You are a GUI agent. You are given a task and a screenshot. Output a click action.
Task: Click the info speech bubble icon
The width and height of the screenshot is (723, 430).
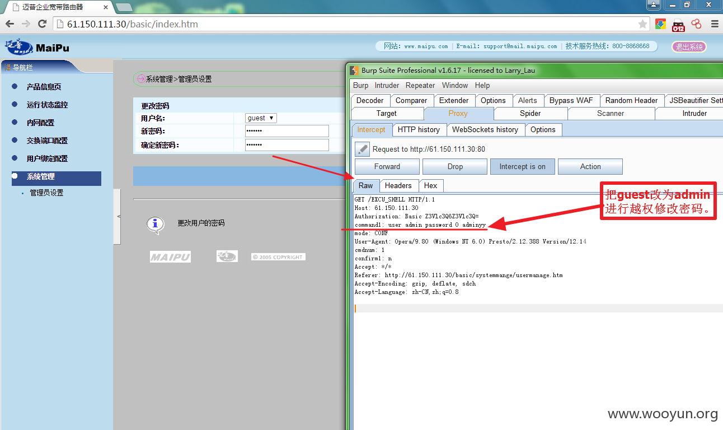[x=155, y=225]
